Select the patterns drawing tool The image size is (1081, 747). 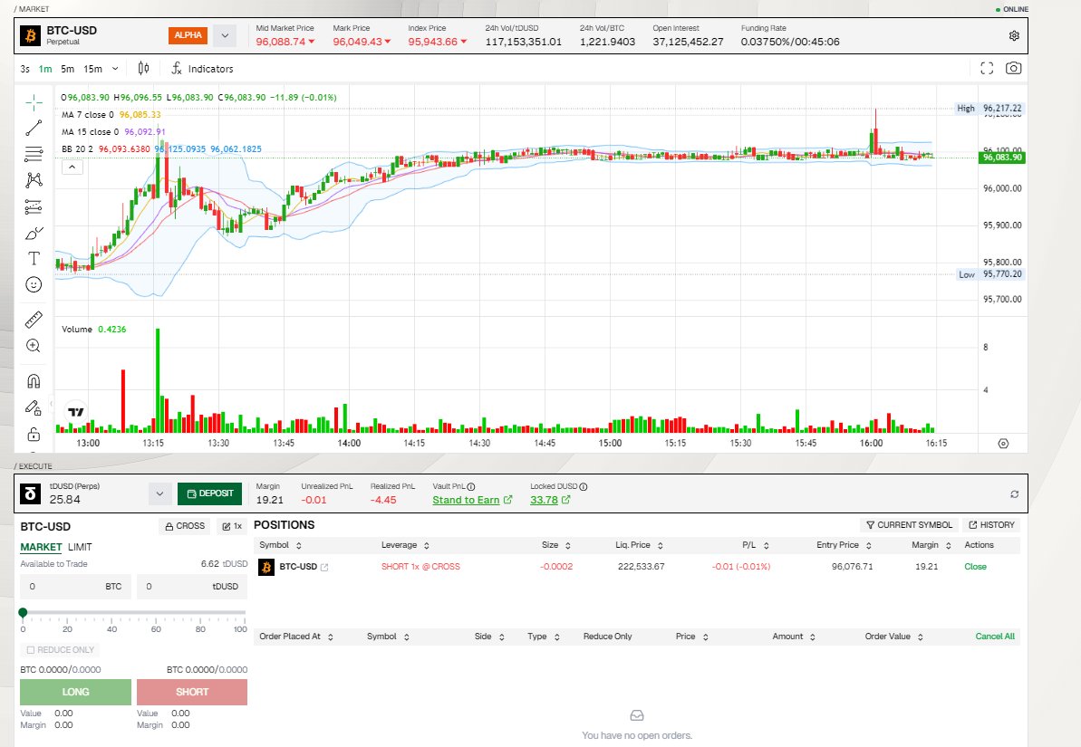point(34,180)
